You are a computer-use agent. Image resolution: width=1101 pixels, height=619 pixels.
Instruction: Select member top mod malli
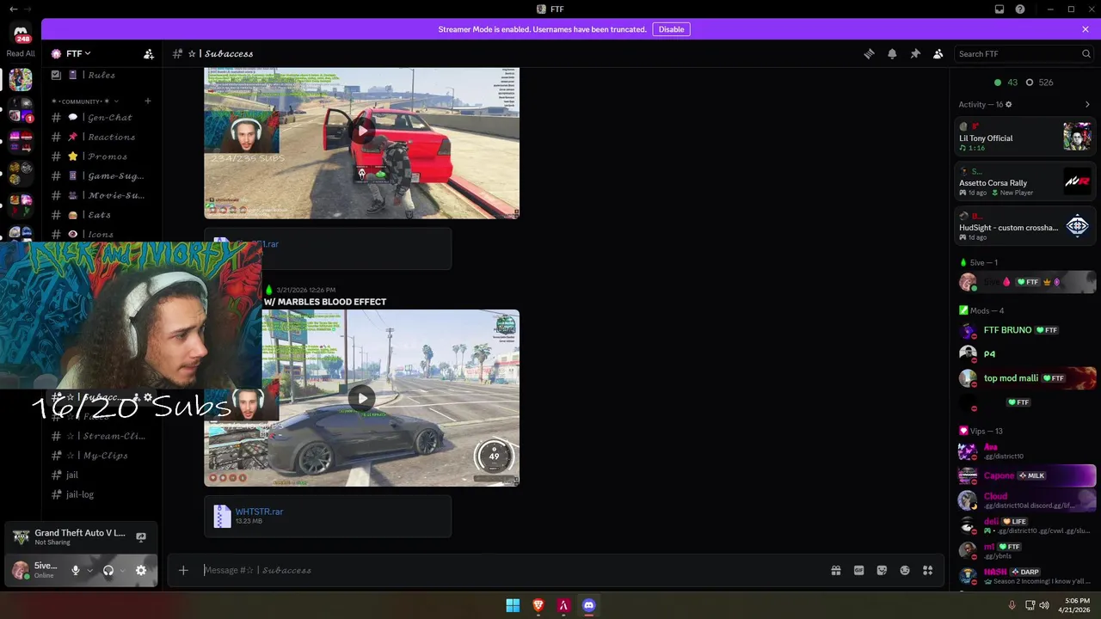coord(1024,378)
